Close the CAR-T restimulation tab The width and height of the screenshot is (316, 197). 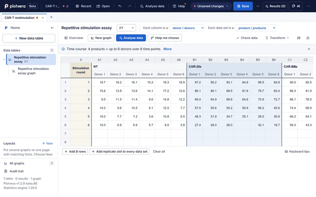pyautogui.click(x=43, y=18)
